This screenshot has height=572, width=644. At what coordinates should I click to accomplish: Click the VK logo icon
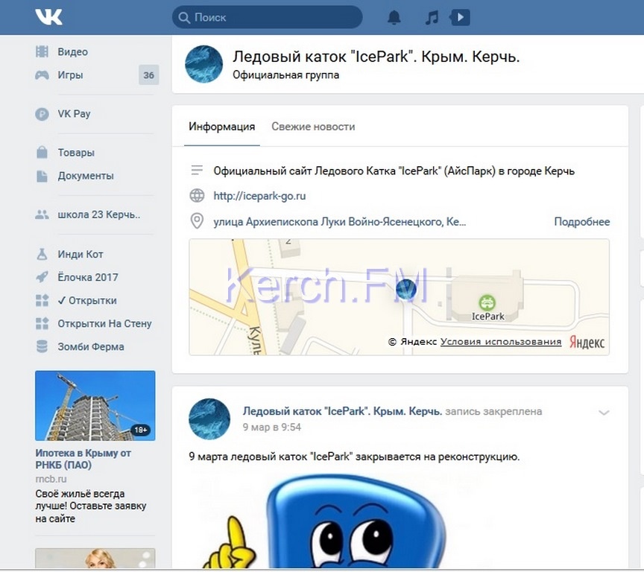coord(48,17)
